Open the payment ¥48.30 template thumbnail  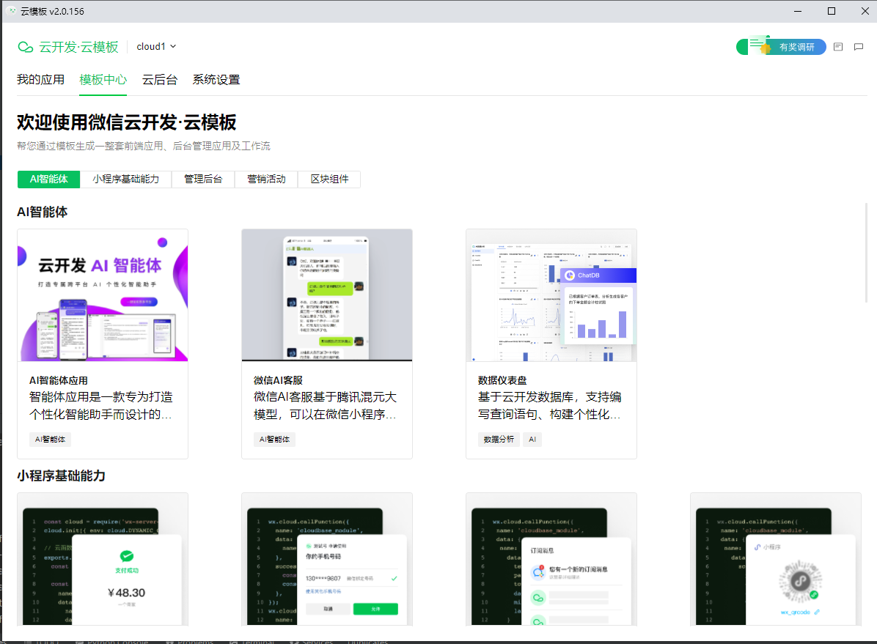pyautogui.click(x=103, y=559)
